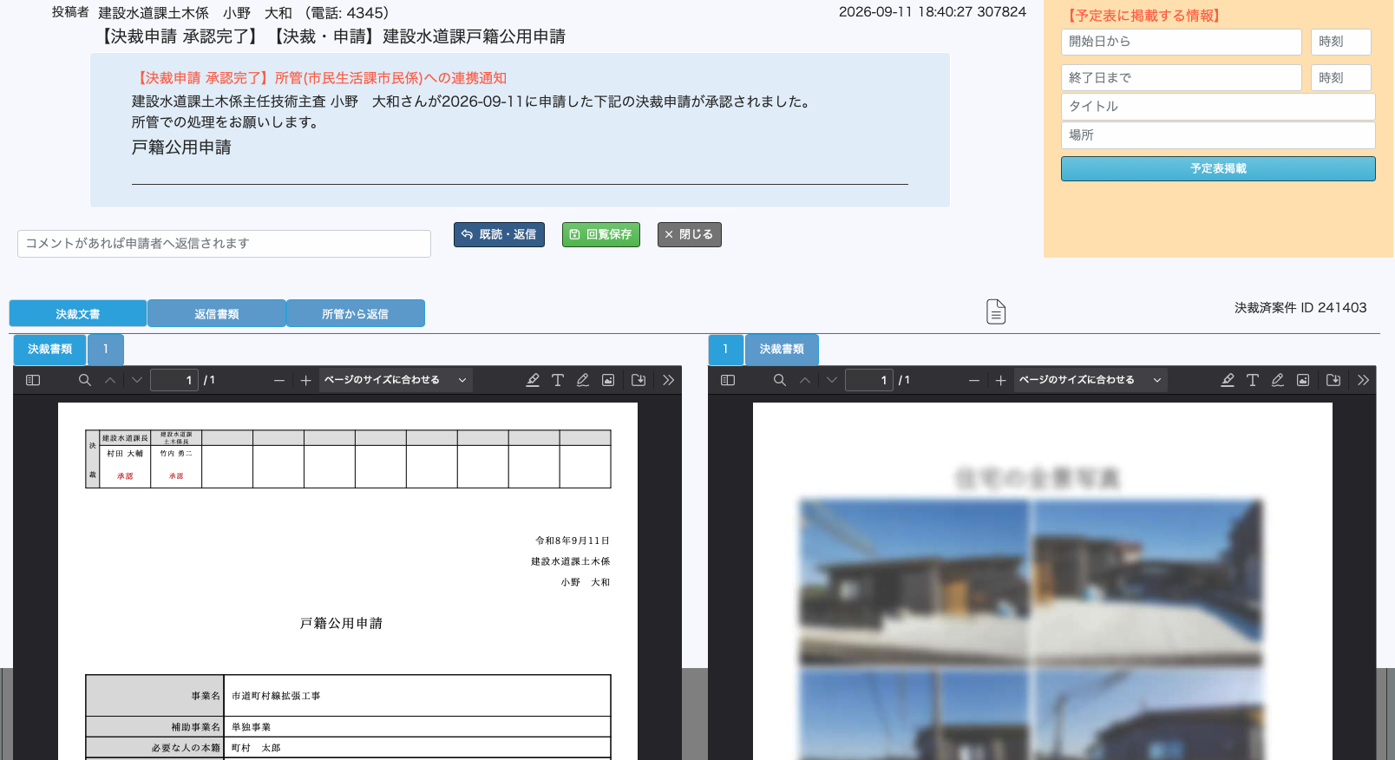Image resolution: width=1395 pixels, height=760 pixels.
Task: Go to previous page in left PDF viewer
Action: [x=110, y=380]
